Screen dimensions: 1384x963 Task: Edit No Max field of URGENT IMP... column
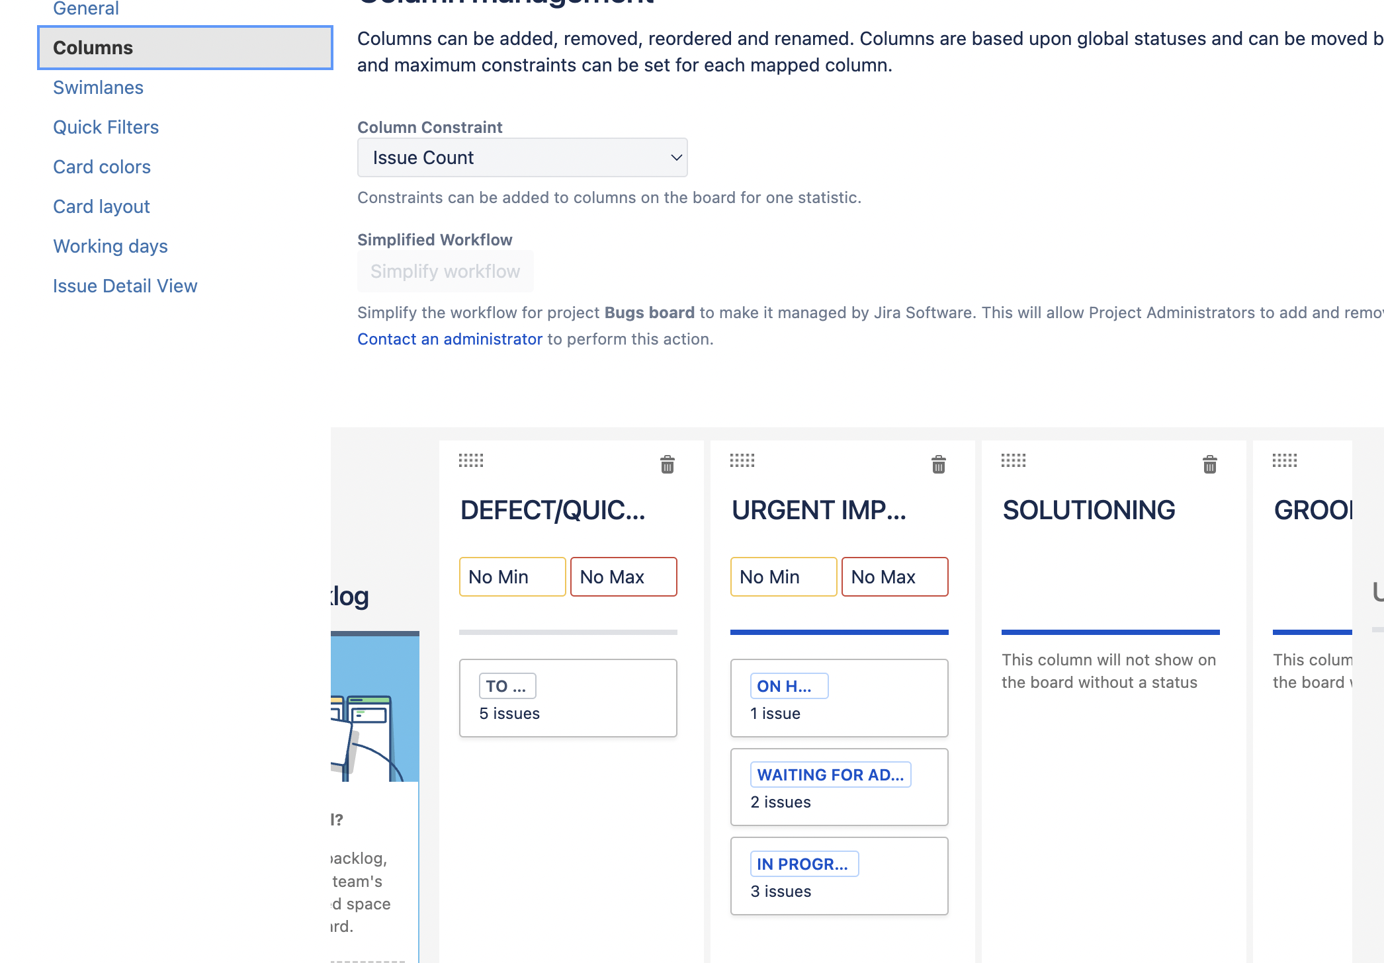894,577
